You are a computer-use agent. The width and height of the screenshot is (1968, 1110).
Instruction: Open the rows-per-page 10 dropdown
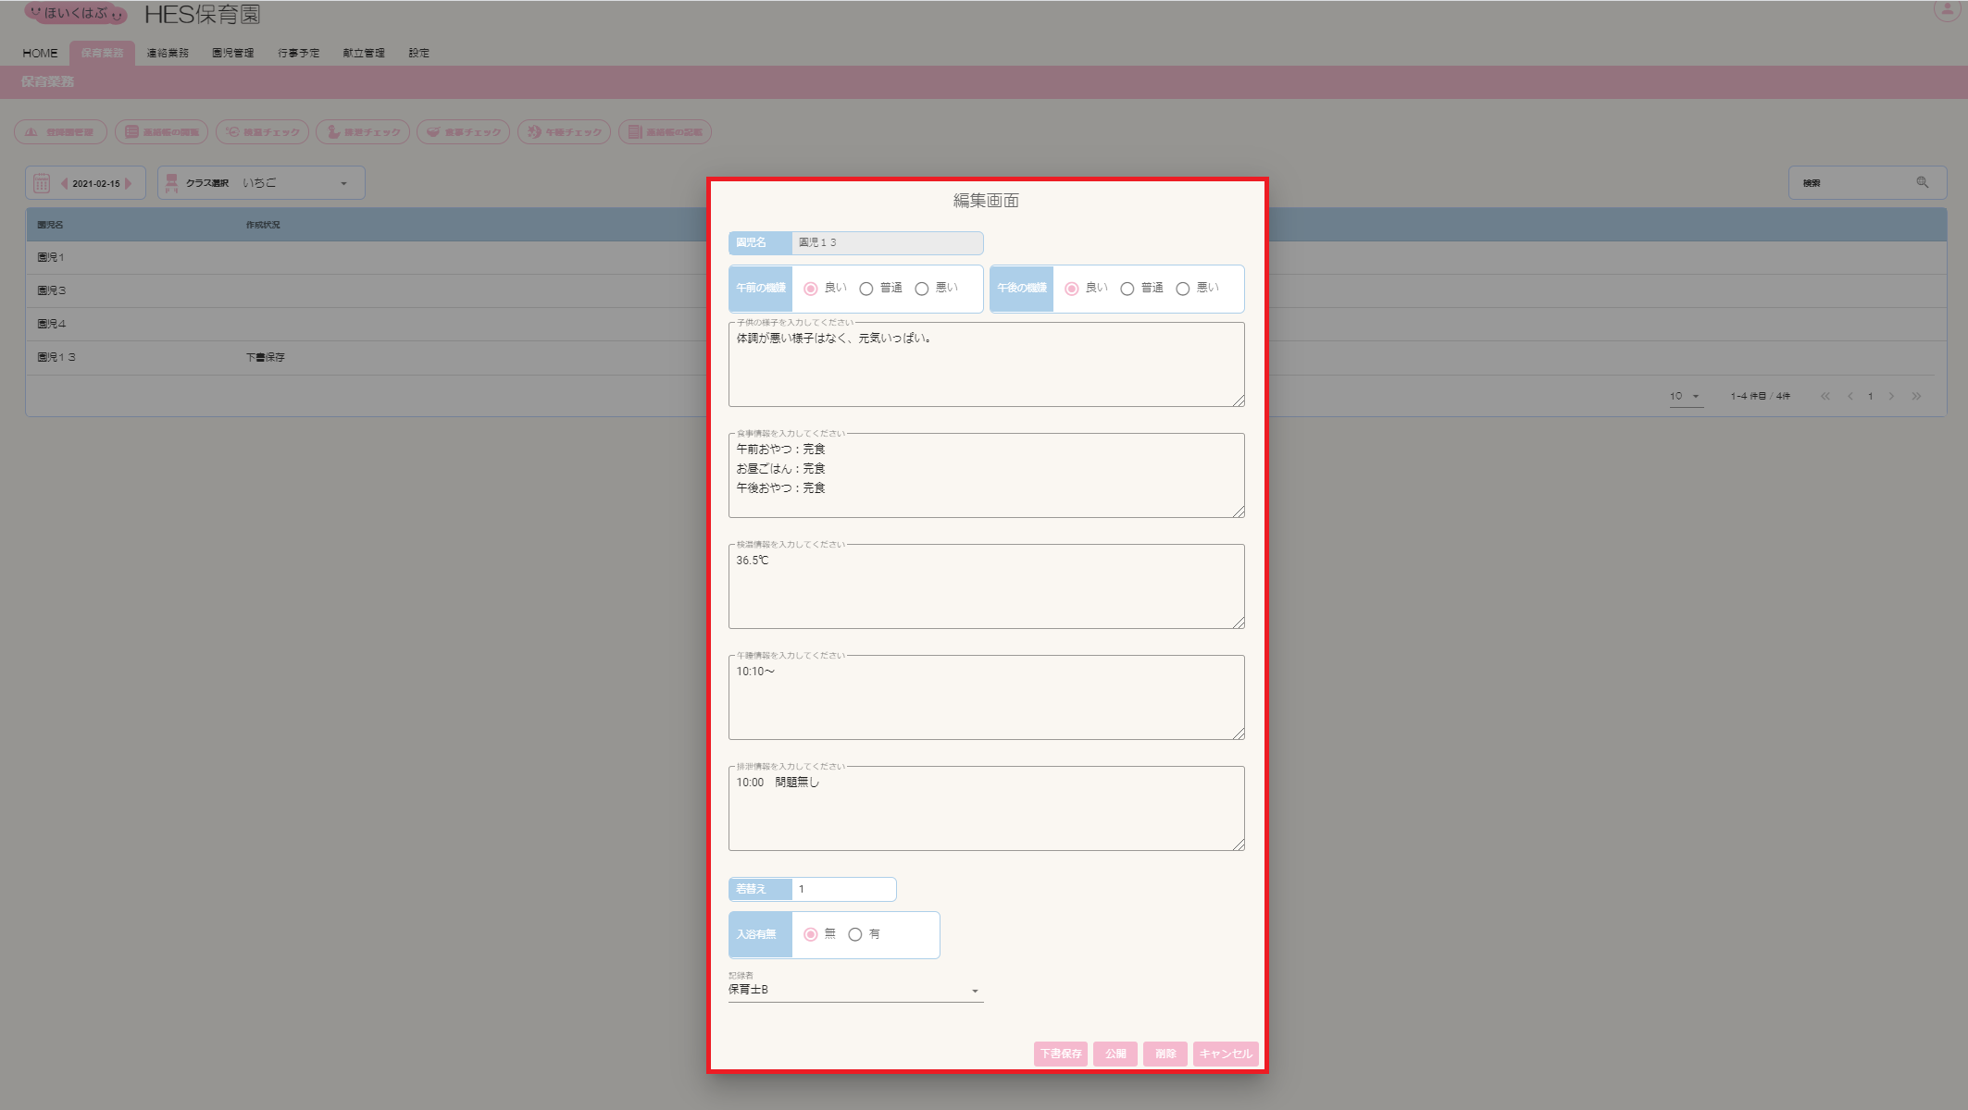(1686, 396)
